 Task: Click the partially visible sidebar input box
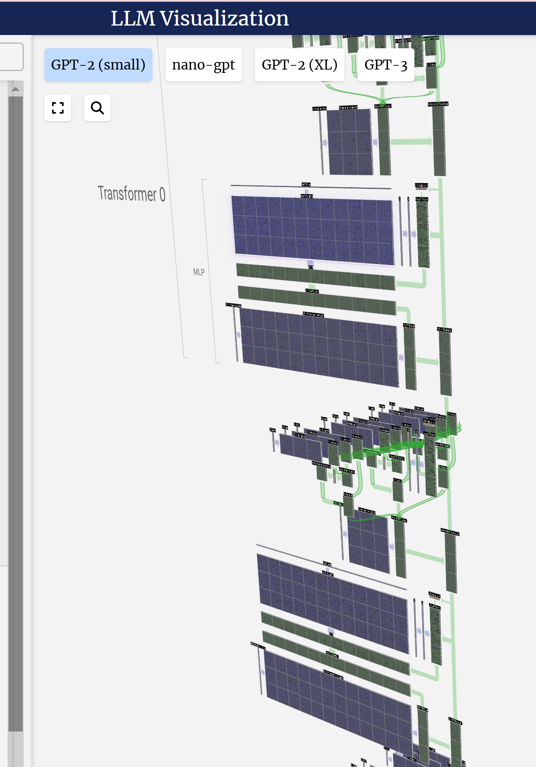pyautogui.click(x=11, y=57)
